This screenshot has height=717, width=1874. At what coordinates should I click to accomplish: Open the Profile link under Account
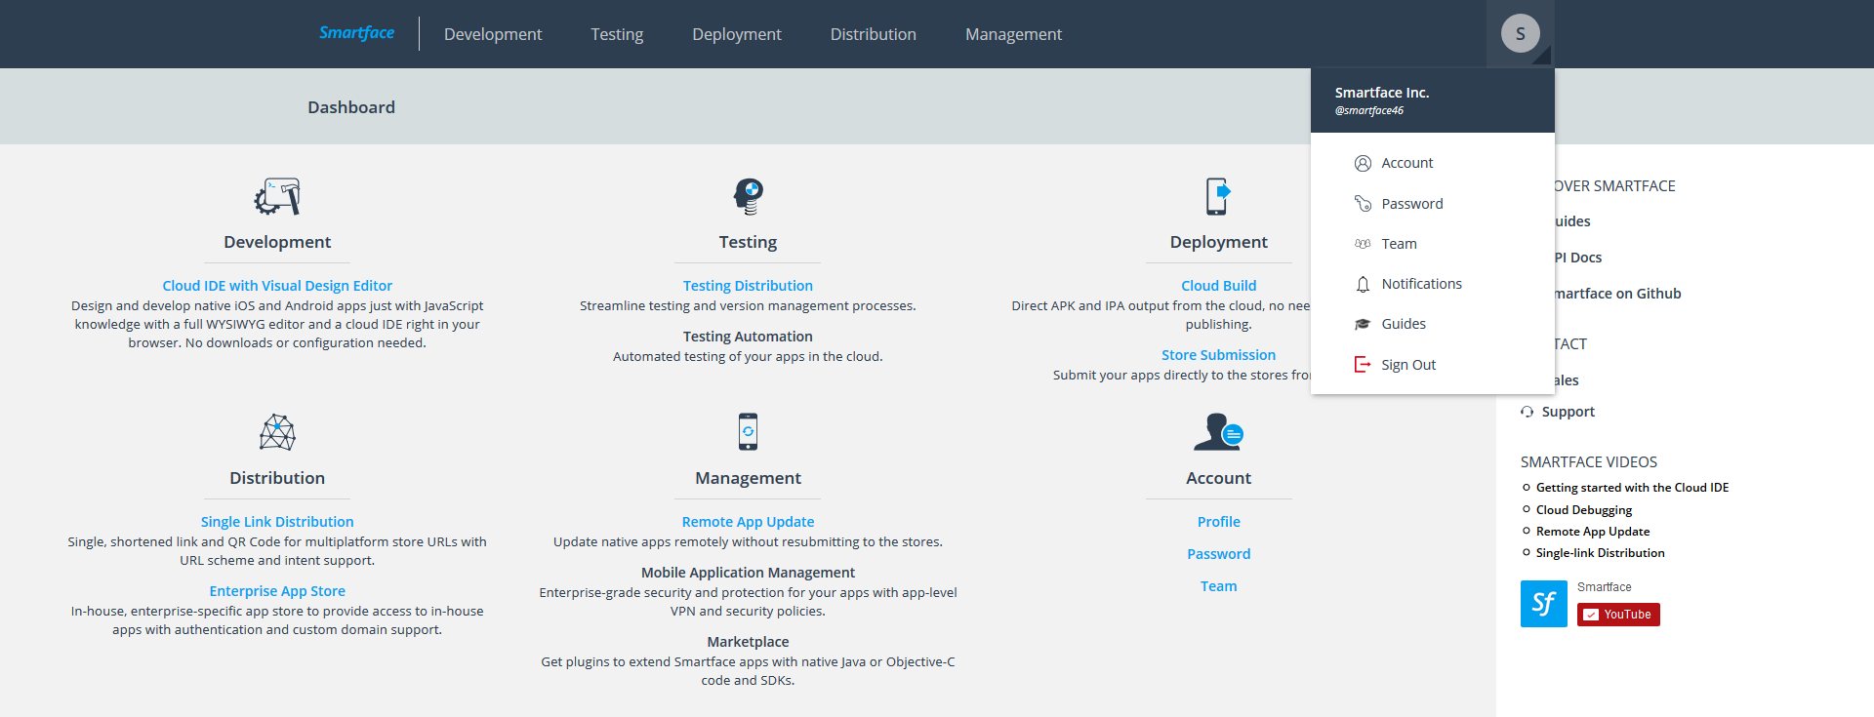point(1218,522)
